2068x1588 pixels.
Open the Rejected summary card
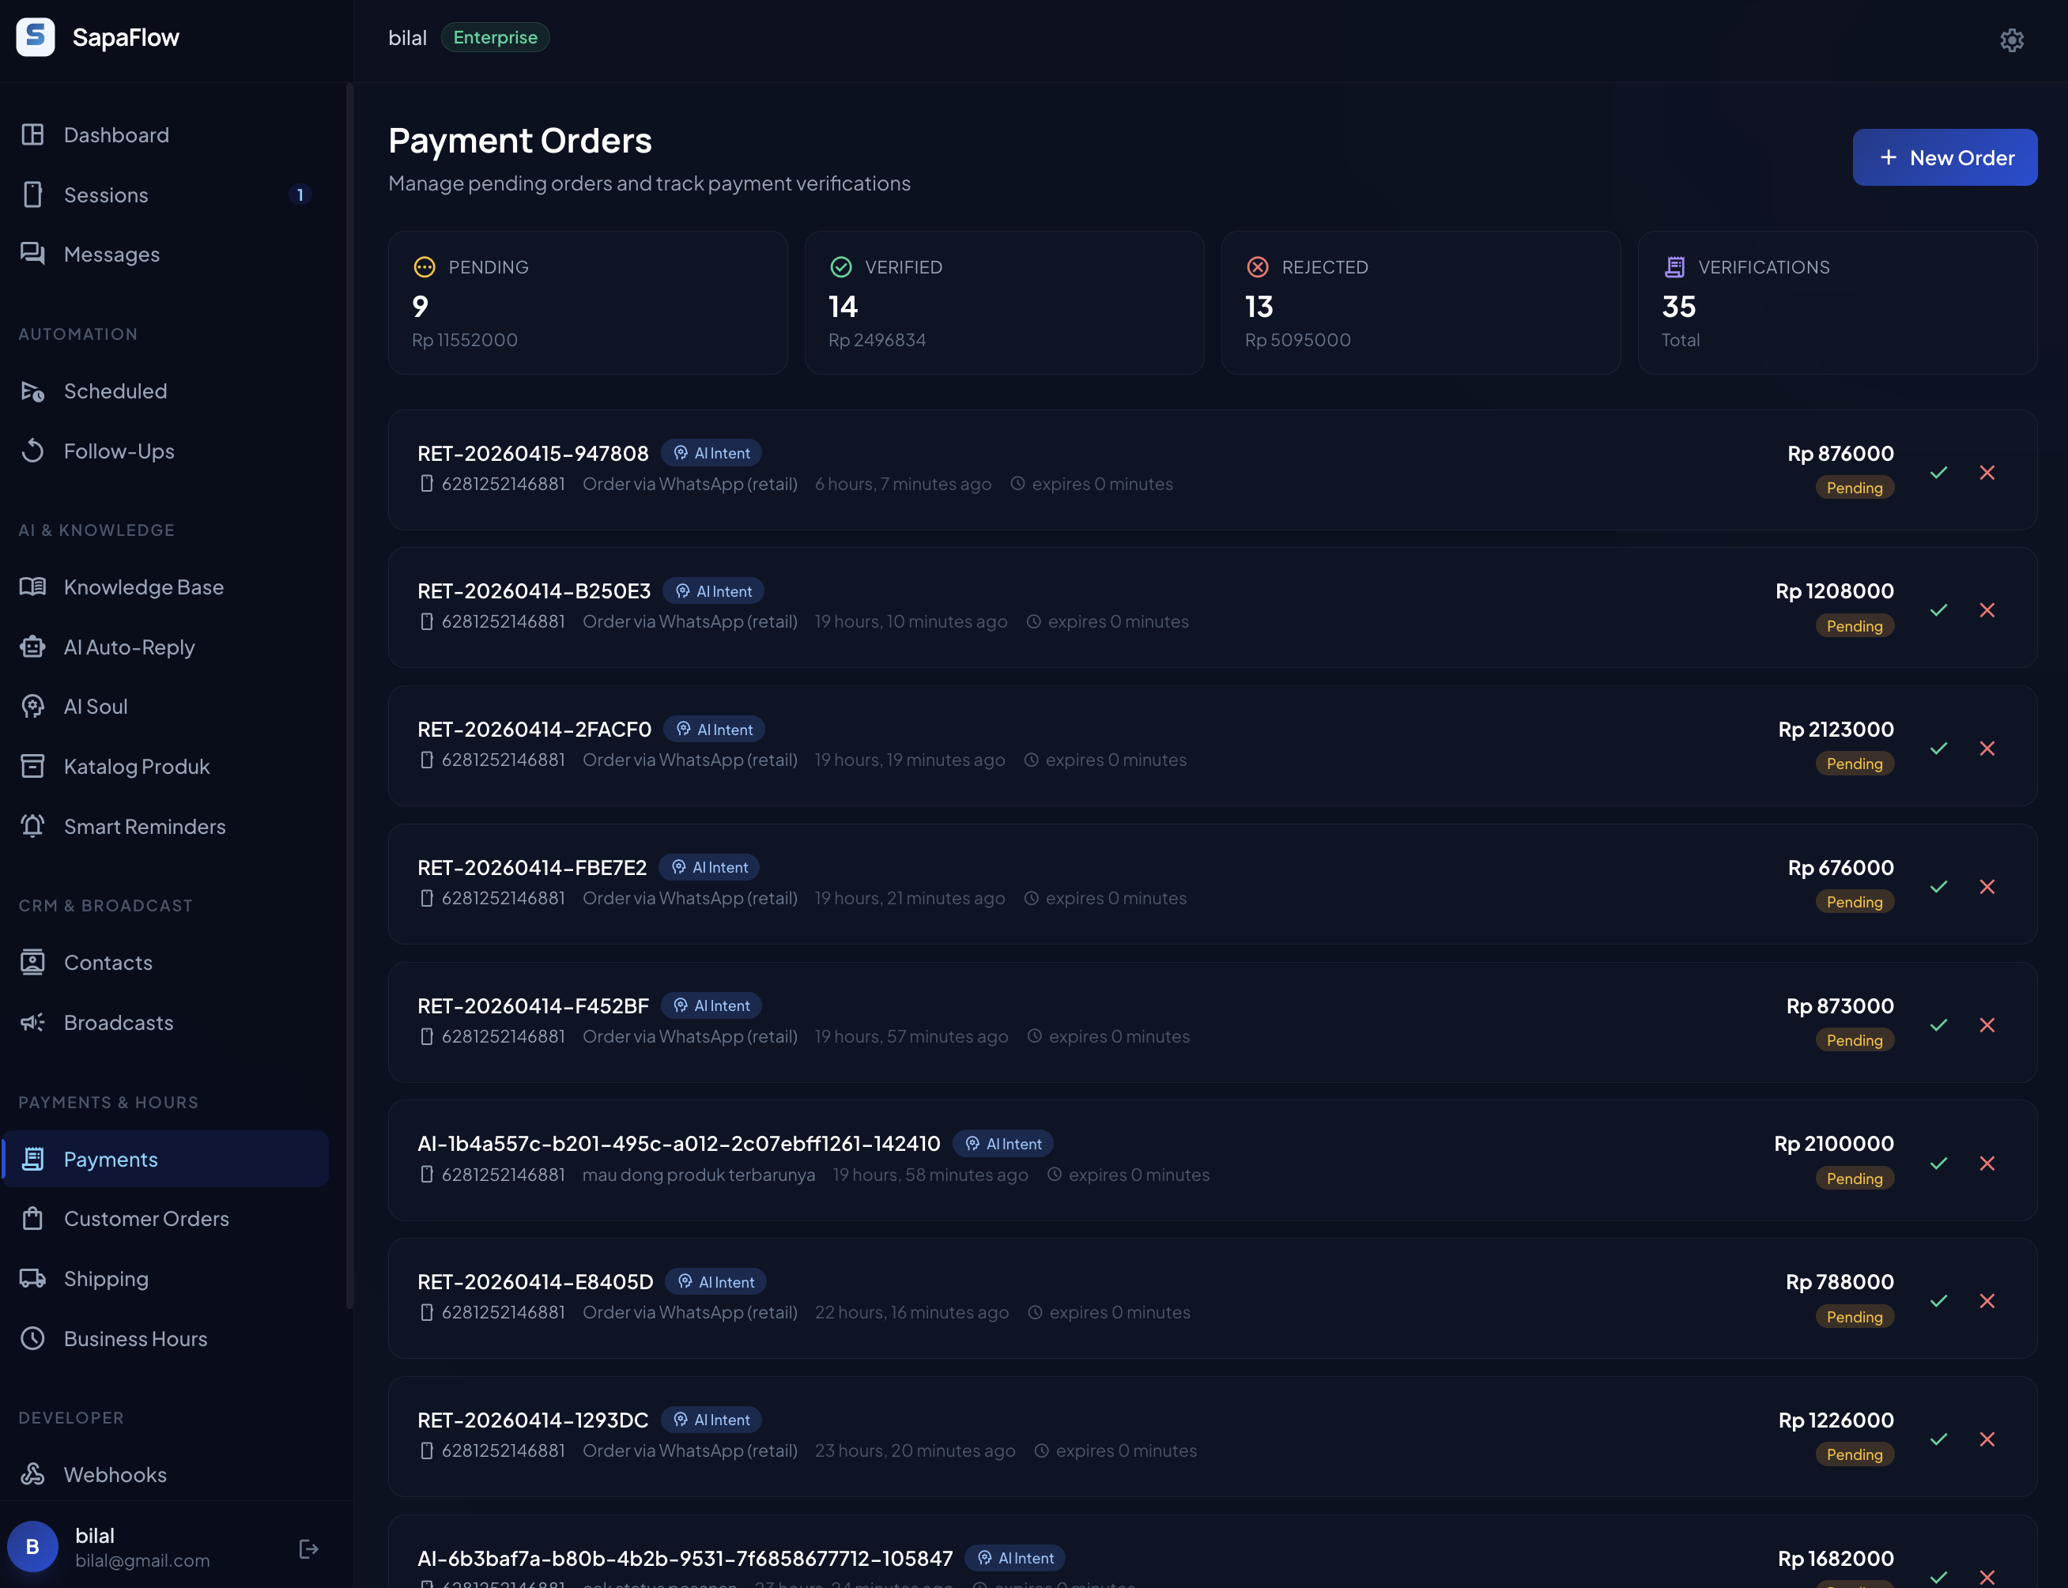point(1420,303)
